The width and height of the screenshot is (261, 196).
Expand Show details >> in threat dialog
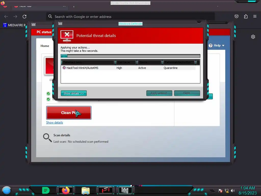[x=74, y=93]
